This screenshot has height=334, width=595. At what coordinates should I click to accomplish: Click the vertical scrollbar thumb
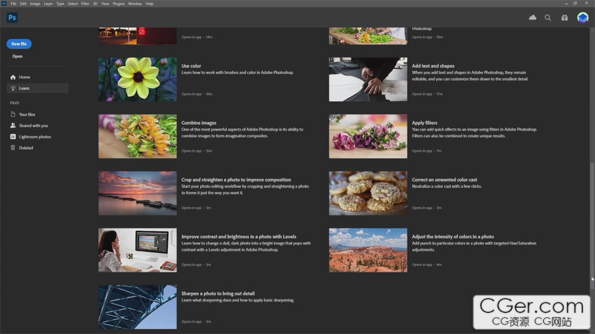(x=592, y=226)
